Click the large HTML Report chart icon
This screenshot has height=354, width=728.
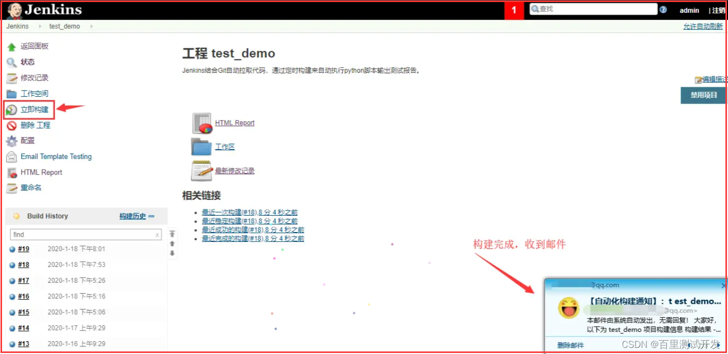pyautogui.click(x=202, y=123)
